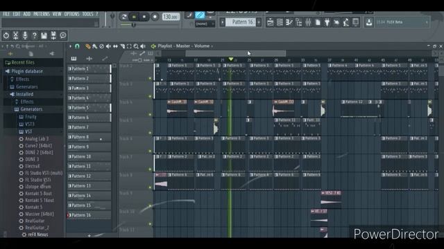This screenshot has width=444, height=249.
Task: Toggle mute dot for Track 4
Action: tap(150, 115)
